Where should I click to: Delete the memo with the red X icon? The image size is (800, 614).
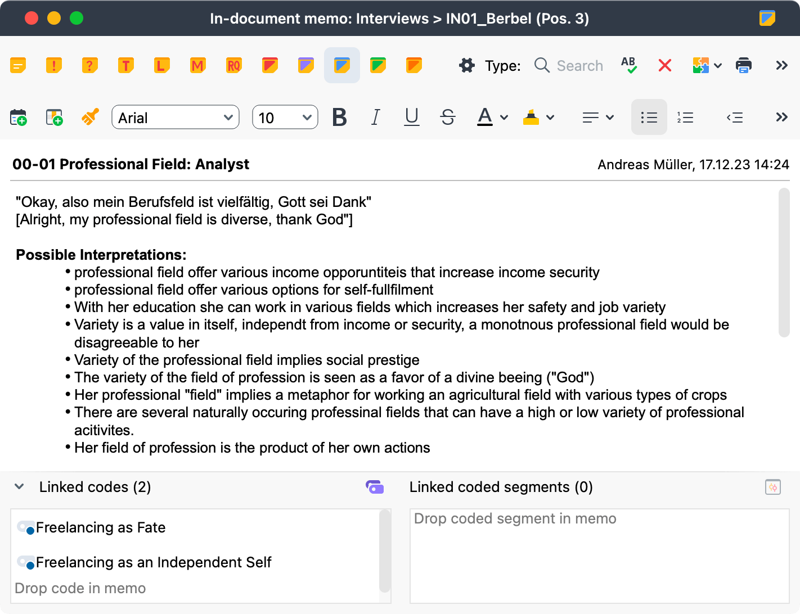point(664,65)
